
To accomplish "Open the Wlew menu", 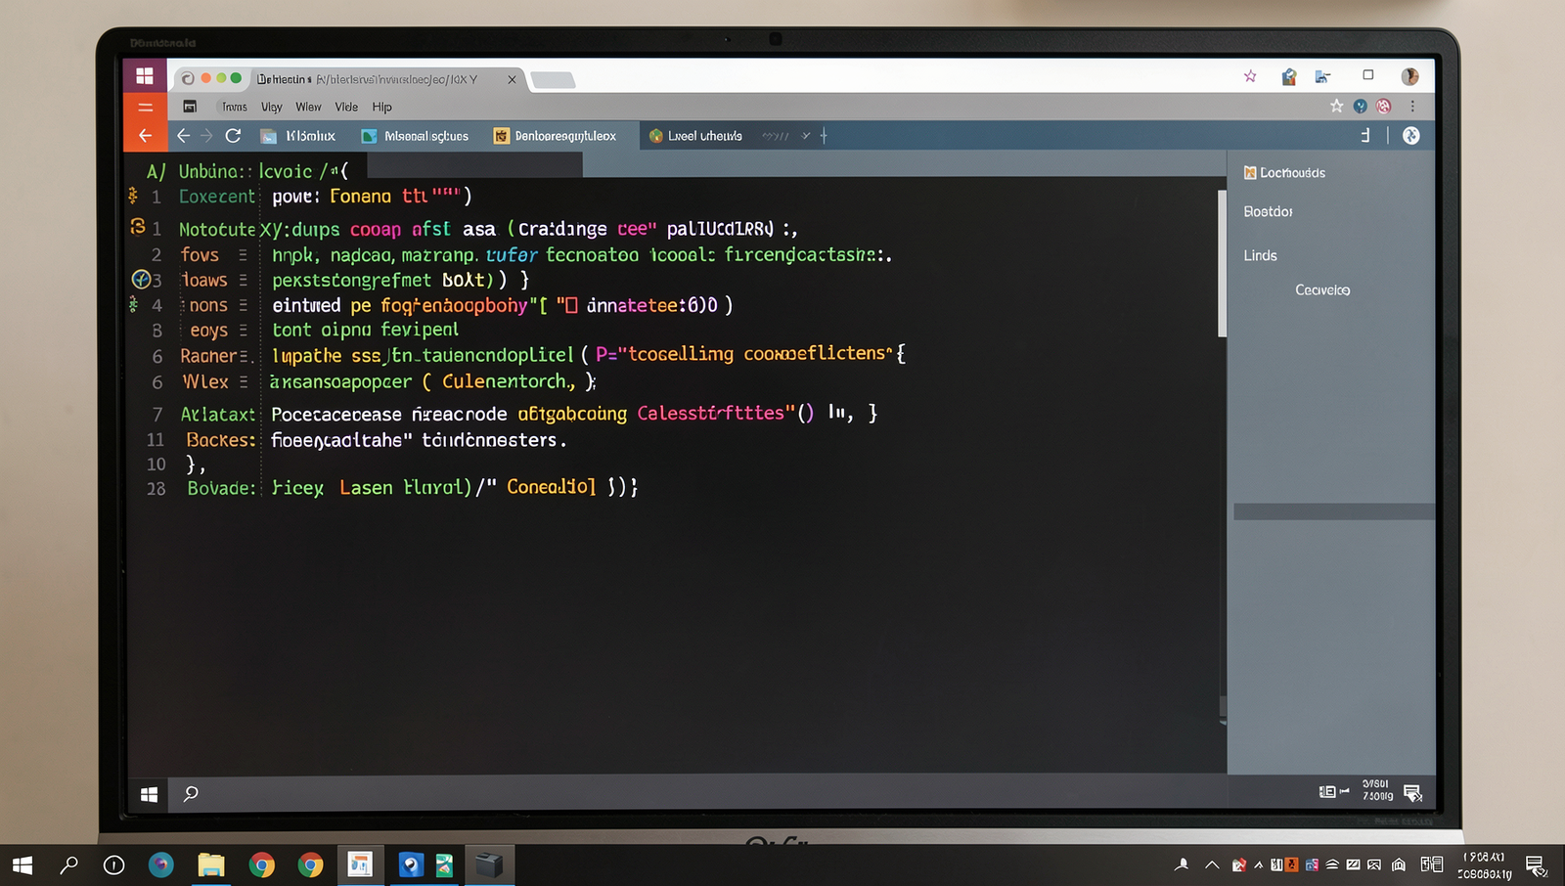I will tap(308, 107).
